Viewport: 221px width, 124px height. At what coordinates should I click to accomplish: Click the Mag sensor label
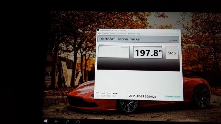click(103, 93)
